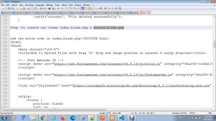Screen dimensions: 216x121
Task: Undo last edit with green arrow icon
Action: [41, 8]
